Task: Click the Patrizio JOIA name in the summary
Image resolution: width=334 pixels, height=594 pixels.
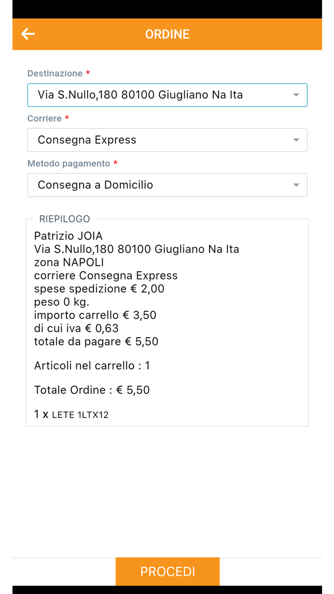Action: pyautogui.click(x=67, y=236)
